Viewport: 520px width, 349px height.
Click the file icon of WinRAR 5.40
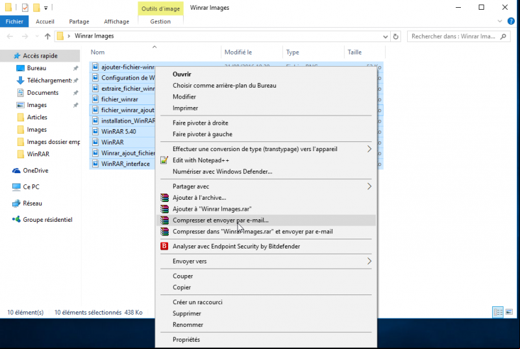pyautogui.click(x=95, y=131)
